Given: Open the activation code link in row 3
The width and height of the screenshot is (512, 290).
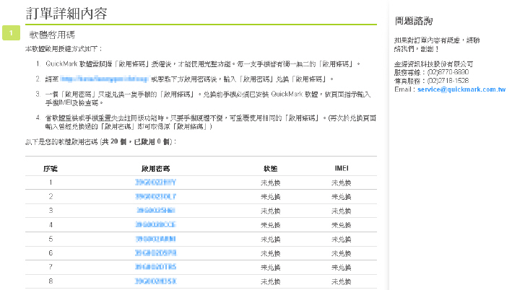Looking at the screenshot, I should 155,210.
